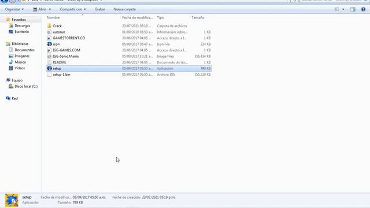Screen dimensions: 370x208
Task: Click the 'Icon File' type cell
Action: pyautogui.click(x=163, y=44)
